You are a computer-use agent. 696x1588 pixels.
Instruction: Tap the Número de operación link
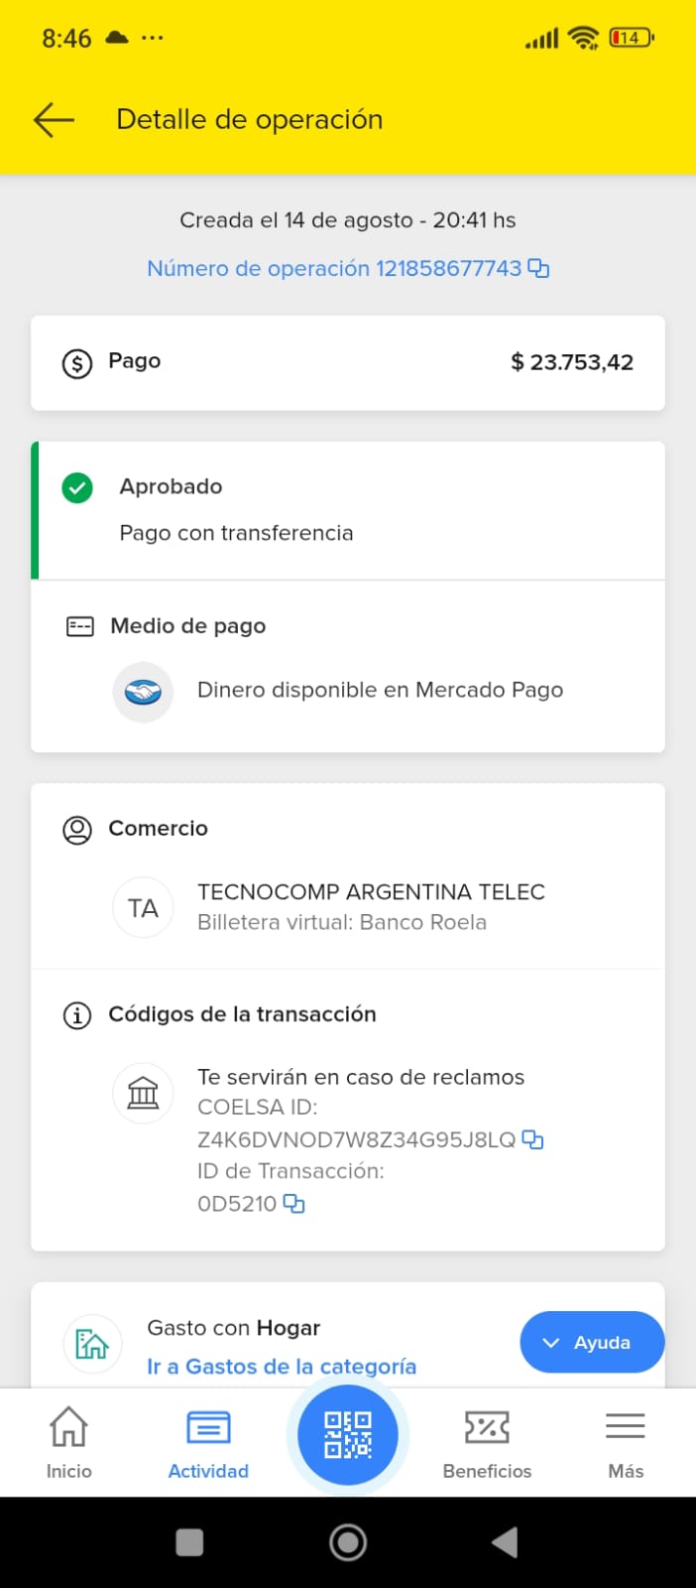[333, 269]
